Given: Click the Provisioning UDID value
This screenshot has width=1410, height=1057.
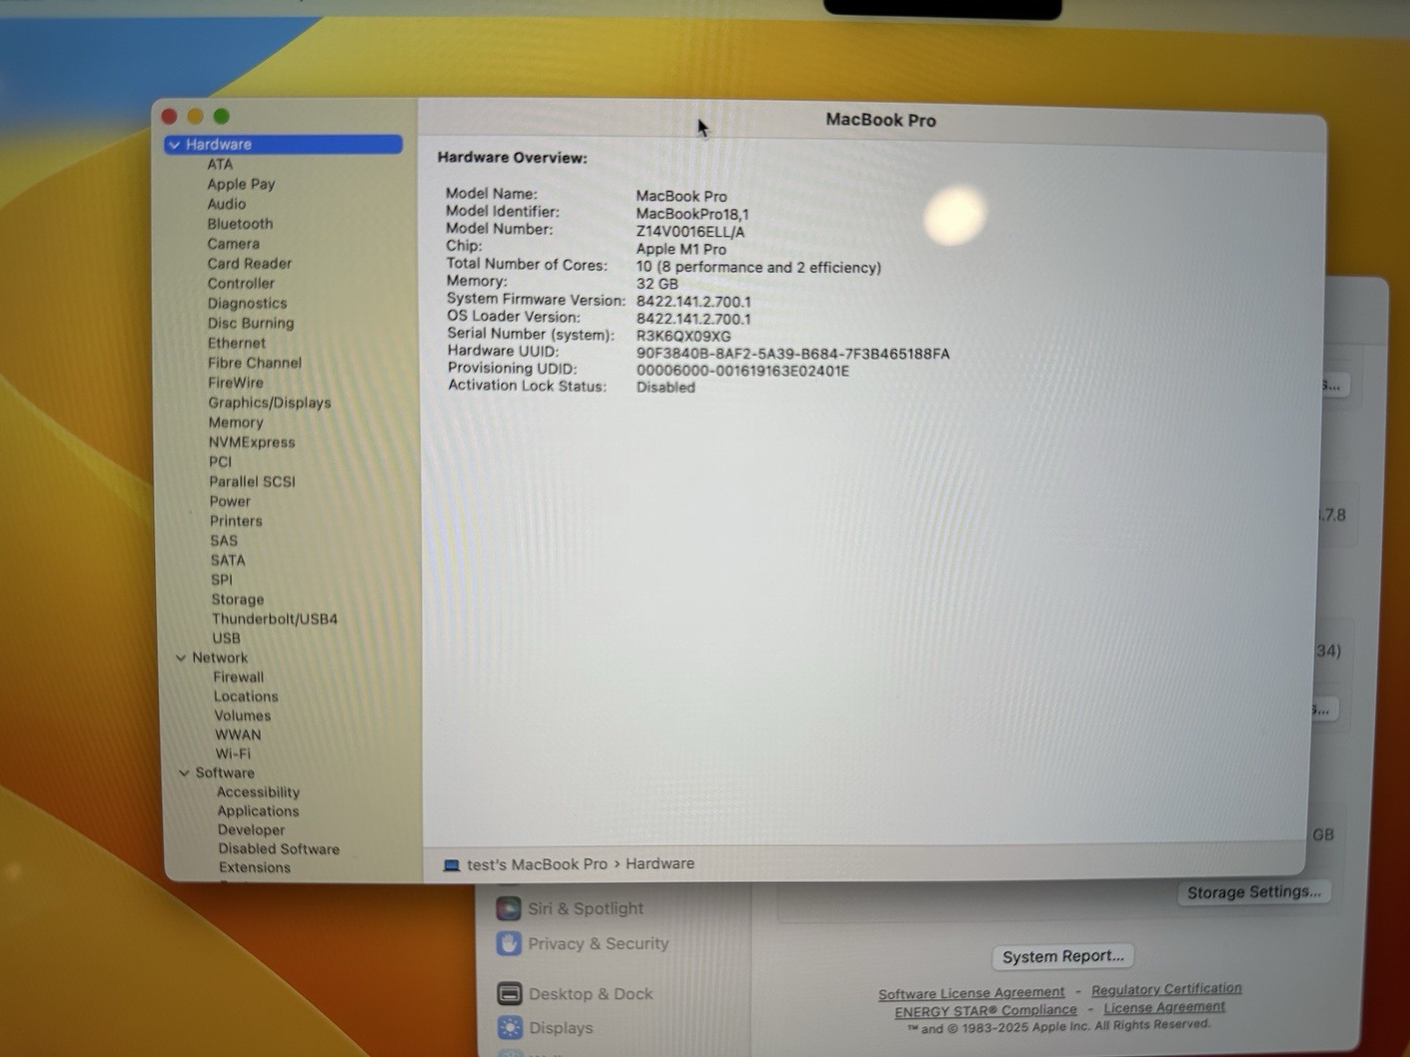Looking at the screenshot, I should tap(743, 371).
